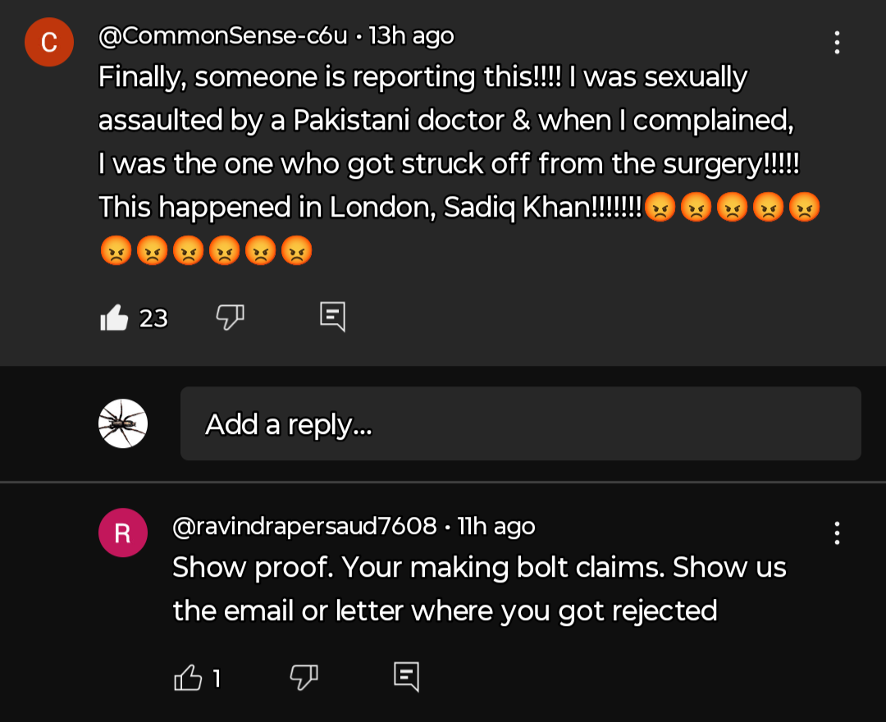The height and width of the screenshot is (722, 886).
Task: Open options menu for ravindrapersaud7608 reply
Action: pyautogui.click(x=837, y=532)
